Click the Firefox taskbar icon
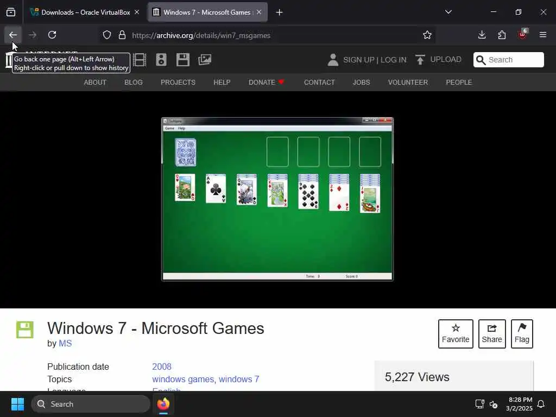The width and height of the screenshot is (556, 417). (163, 404)
